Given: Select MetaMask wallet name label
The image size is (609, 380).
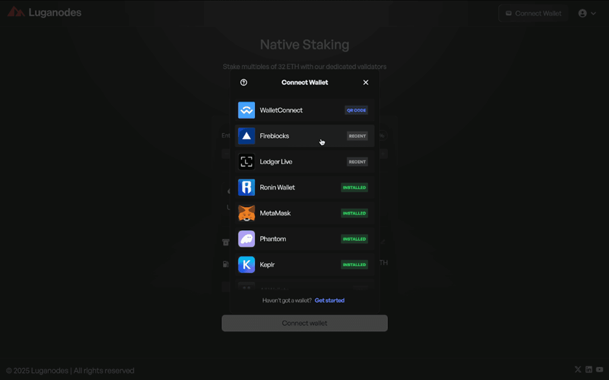Looking at the screenshot, I should pos(275,213).
